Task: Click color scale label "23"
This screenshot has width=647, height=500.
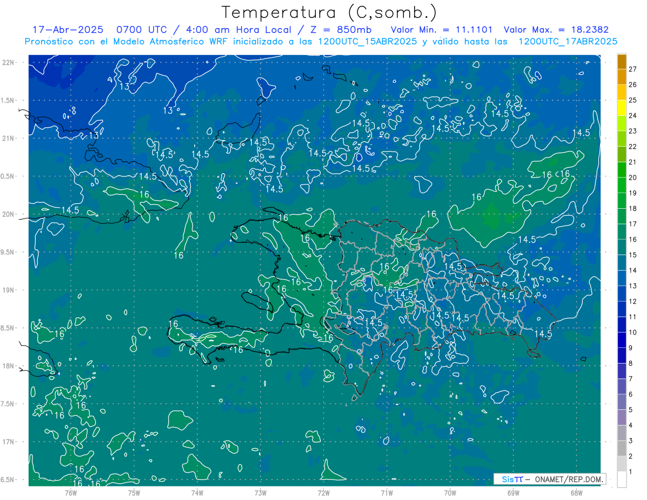Action: 633,131
